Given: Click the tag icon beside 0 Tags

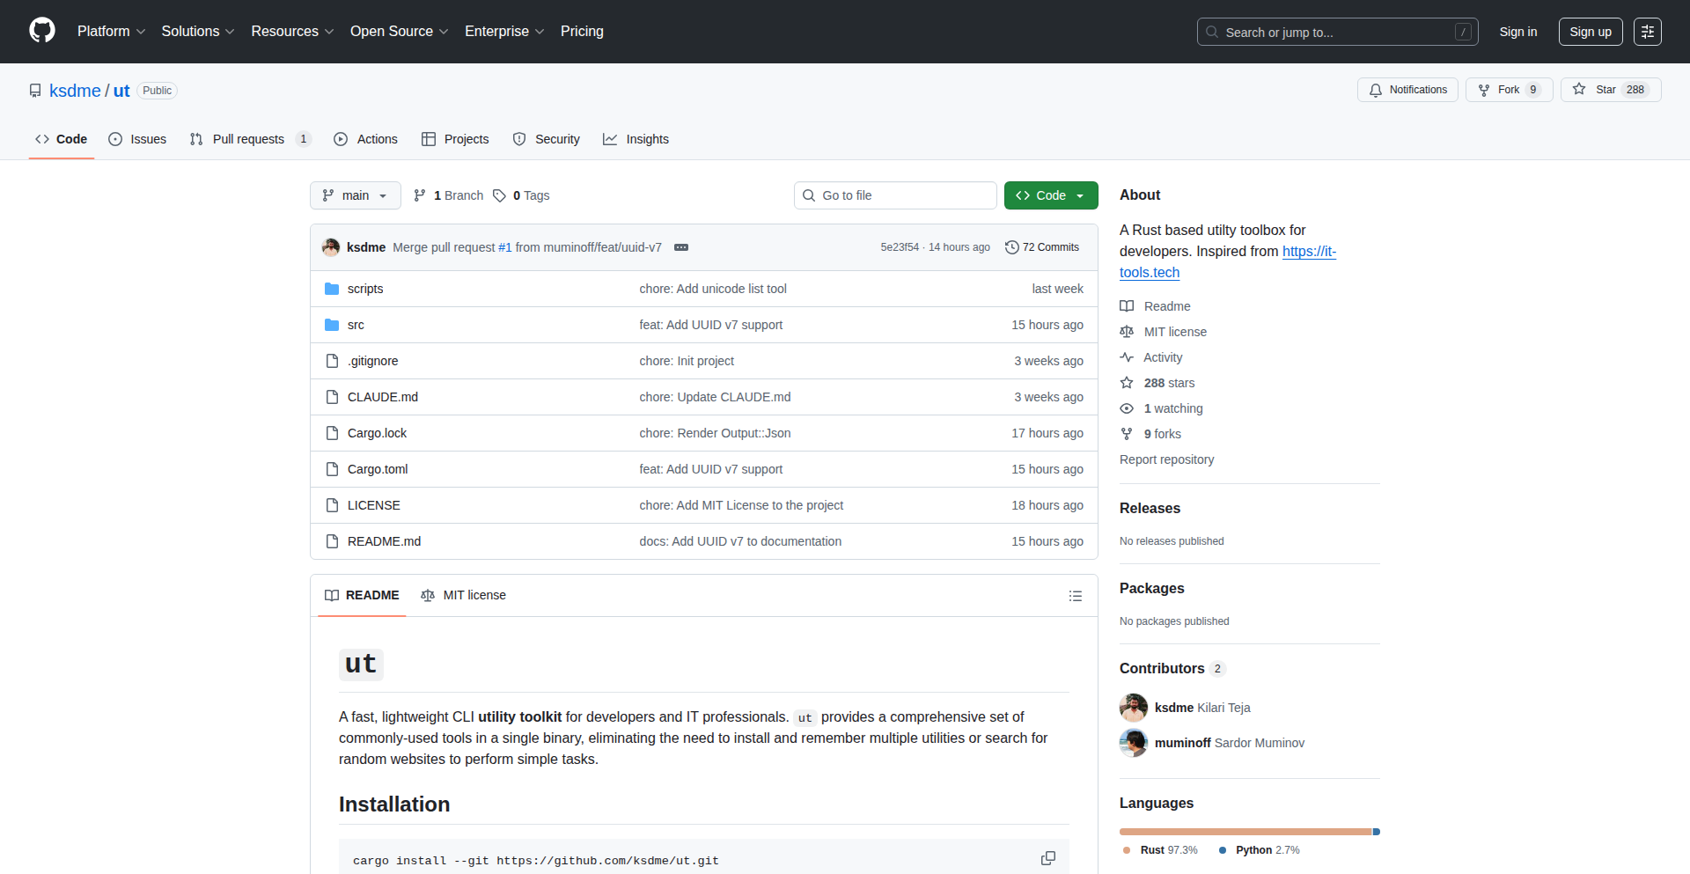Looking at the screenshot, I should [499, 195].
